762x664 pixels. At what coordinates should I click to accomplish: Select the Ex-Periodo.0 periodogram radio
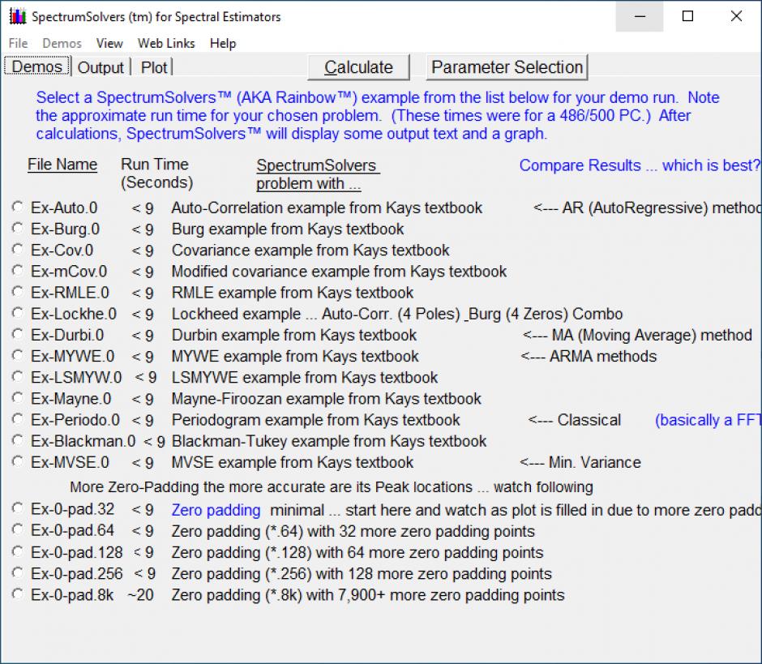pyautogui.click(x=18, y=419)
